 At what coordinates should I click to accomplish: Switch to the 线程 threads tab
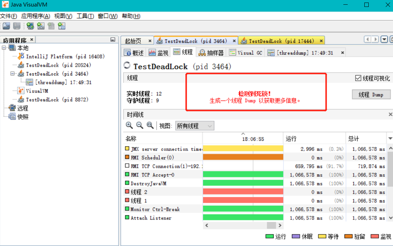tap(183, 52)
